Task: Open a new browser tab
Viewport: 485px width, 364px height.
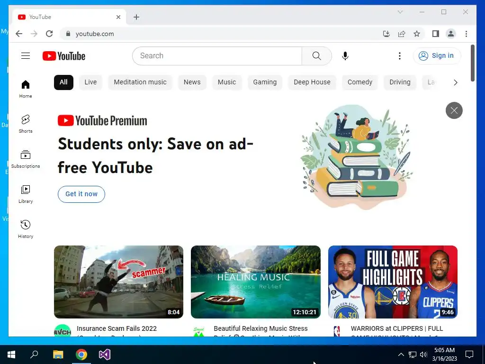Action: (136, 17)
